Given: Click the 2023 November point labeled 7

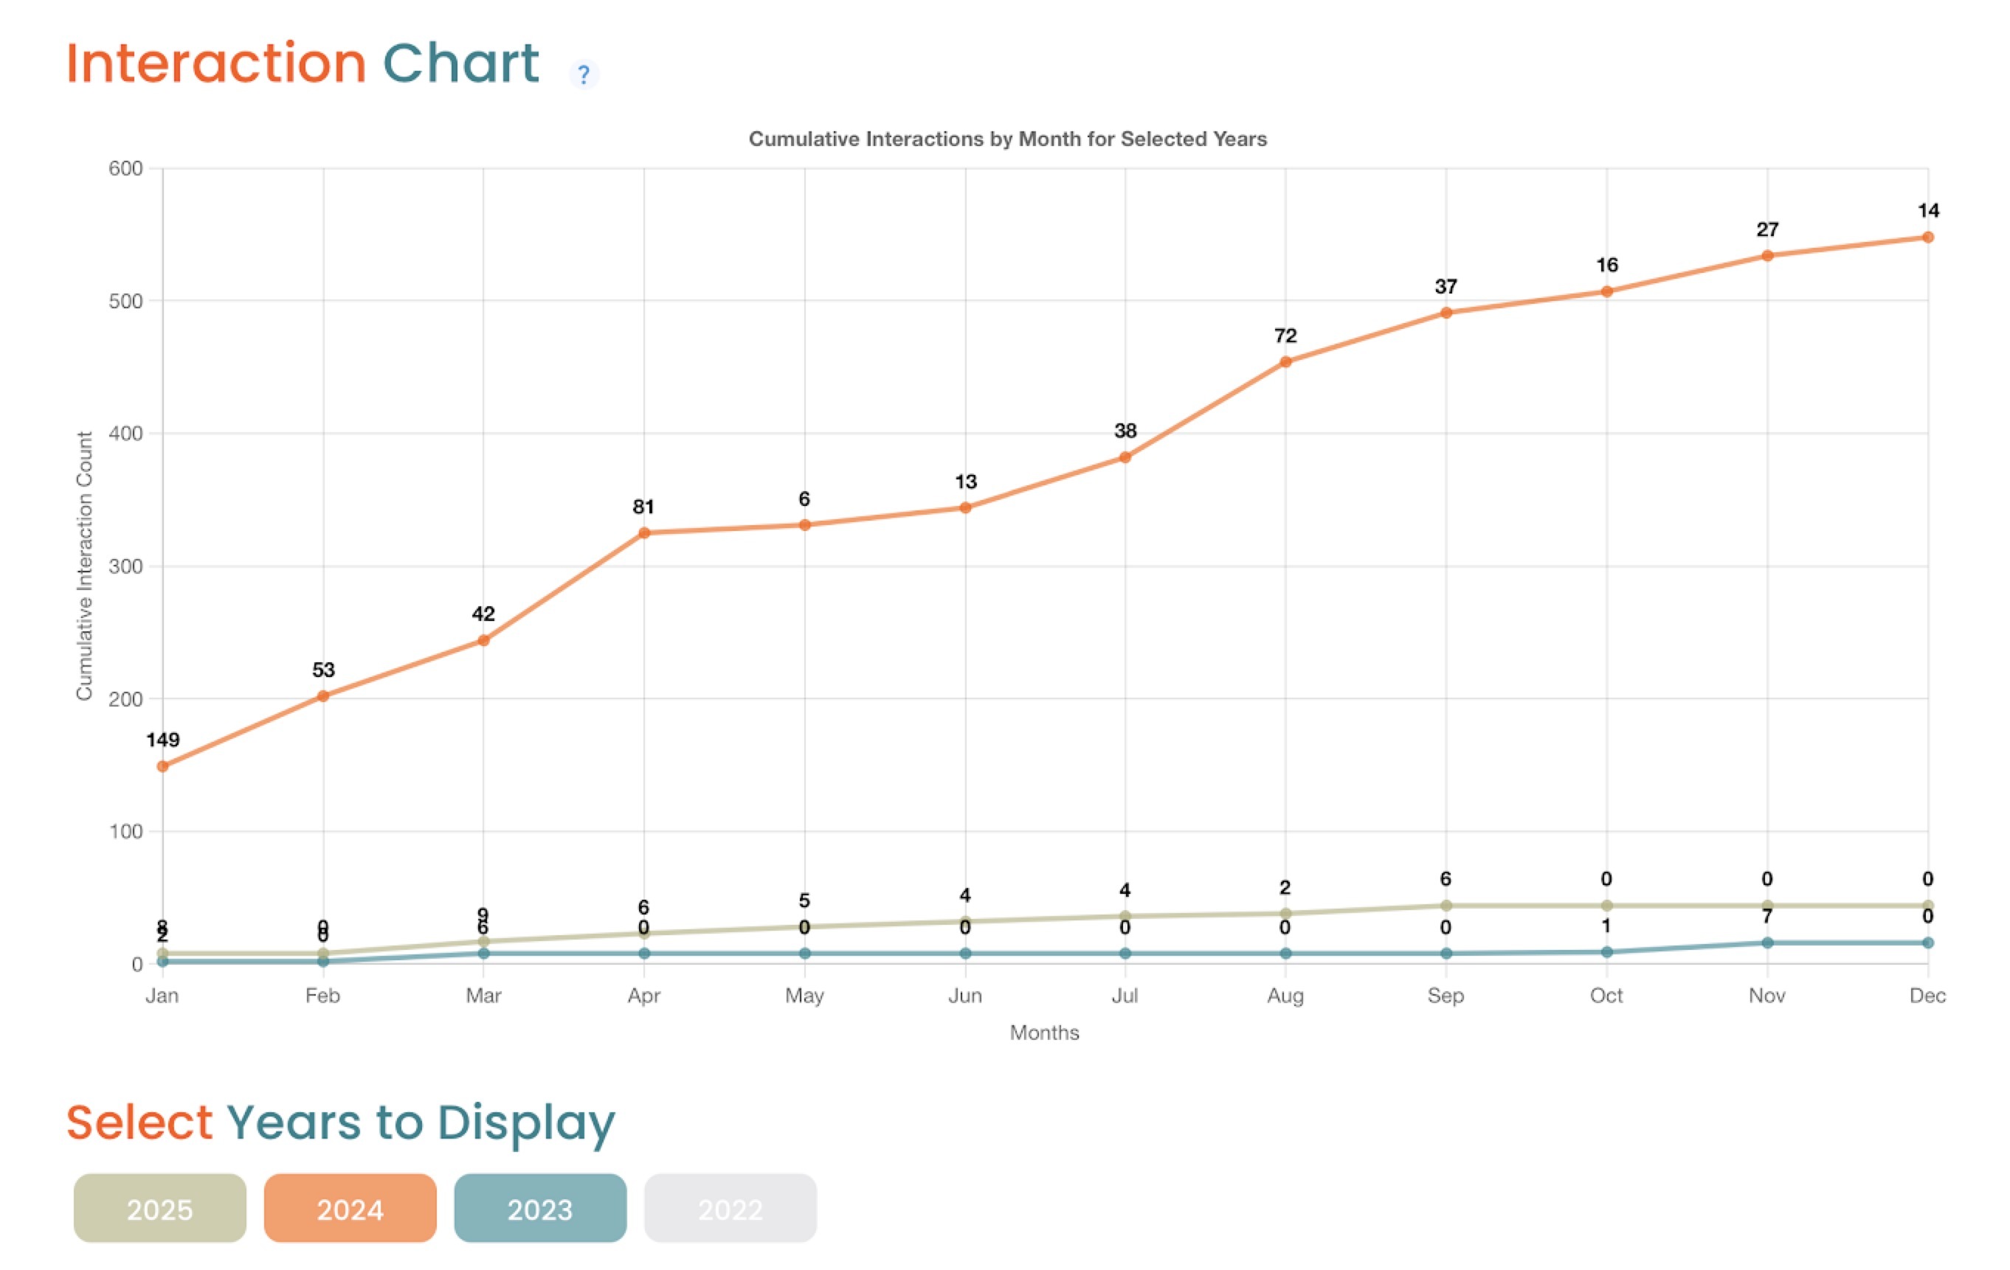Looking at the screenshot, I should tap(1767, 943).
